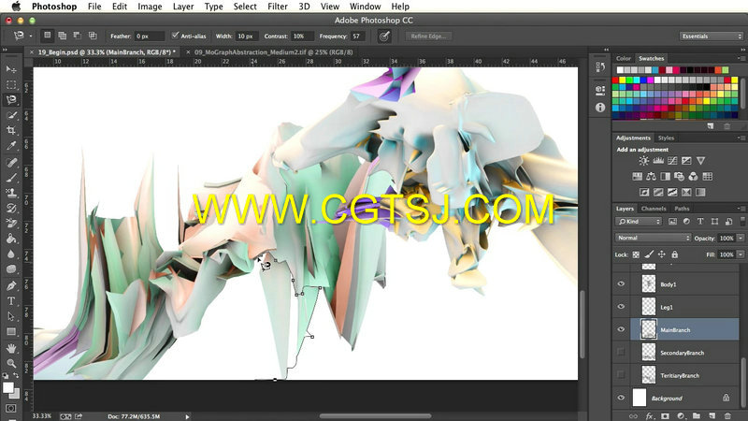Show the SecondaryBranch layer
The height and width of the screenshot is (421, 748).
pyautogui.click(x=621, y=353)
